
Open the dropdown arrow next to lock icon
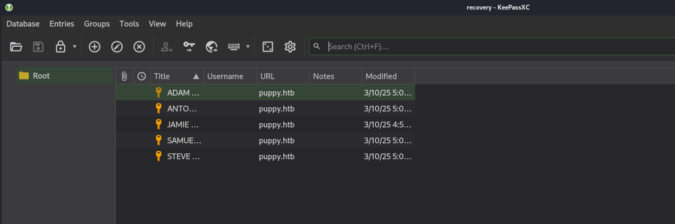pos(74,47)
